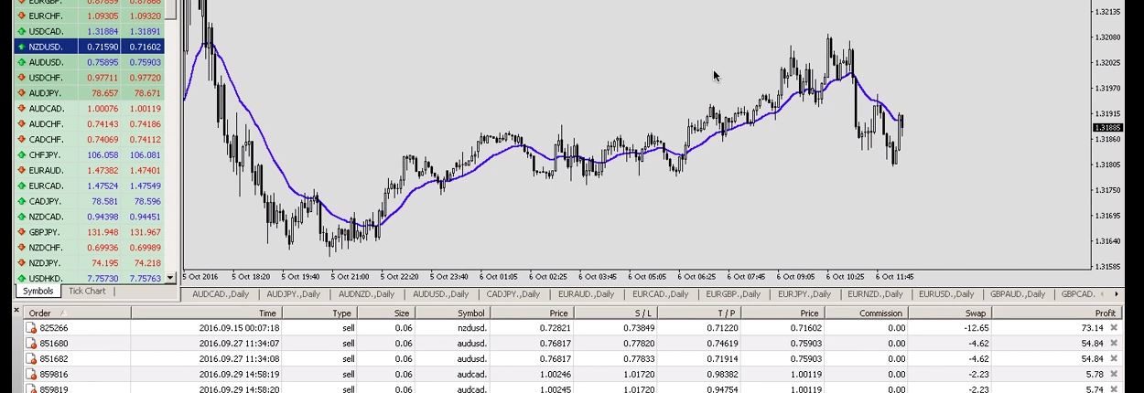Close the audcad order with 5.78 profit

tap(1114, 374)
